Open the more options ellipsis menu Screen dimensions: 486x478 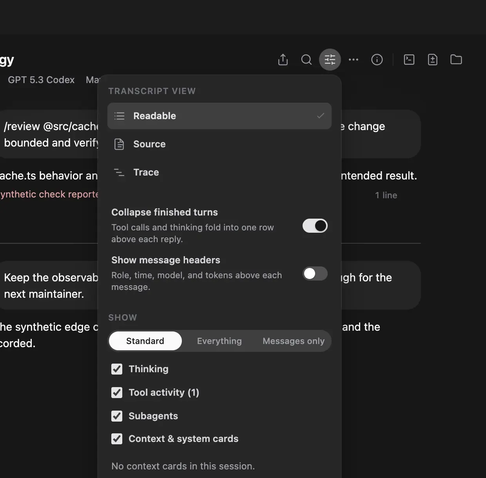tap(354, 60)
